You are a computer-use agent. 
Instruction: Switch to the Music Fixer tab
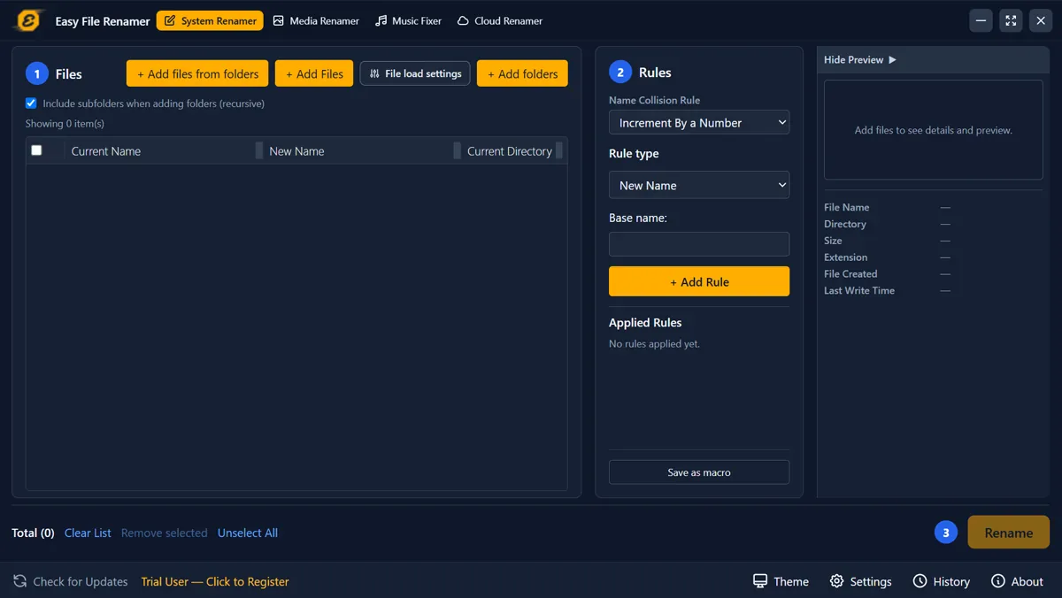(x=408, y=20)
